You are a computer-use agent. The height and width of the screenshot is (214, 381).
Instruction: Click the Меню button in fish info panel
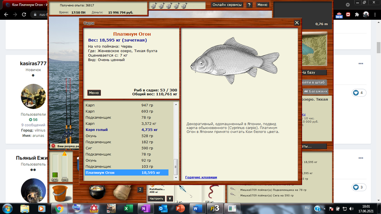94,93
